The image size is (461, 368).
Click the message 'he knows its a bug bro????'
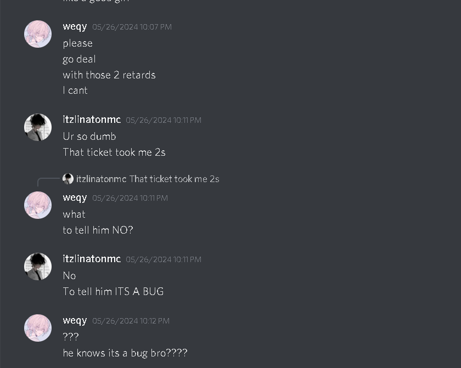point(125,353)
